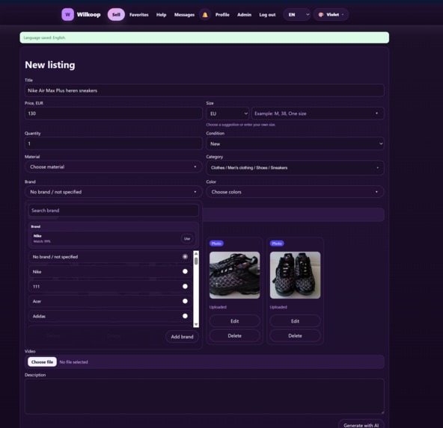The height and width of the screenshot is (428, 443).
Task: Select the 111 brand radio button
Action: tap(185, 287)
